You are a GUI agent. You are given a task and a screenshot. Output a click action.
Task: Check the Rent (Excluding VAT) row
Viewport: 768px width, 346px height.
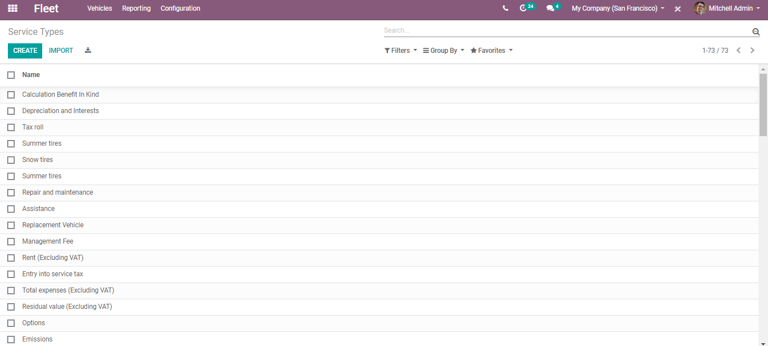pyautogui.click(x=11, y=258)
